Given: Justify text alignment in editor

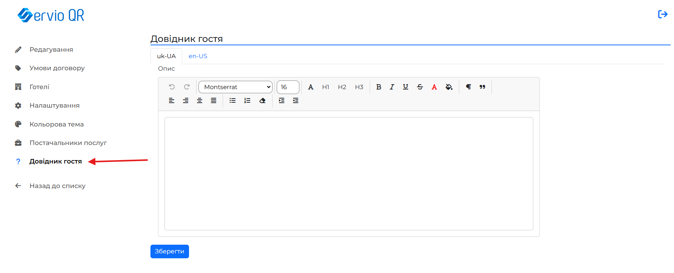Looking at the screenshot, I should coord(214,100).
